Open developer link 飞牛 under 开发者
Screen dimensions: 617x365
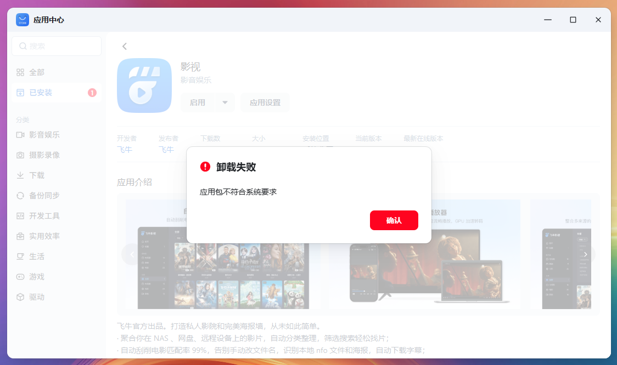pos(125,149)
